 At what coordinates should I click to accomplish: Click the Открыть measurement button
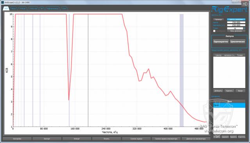click(217, 137)
